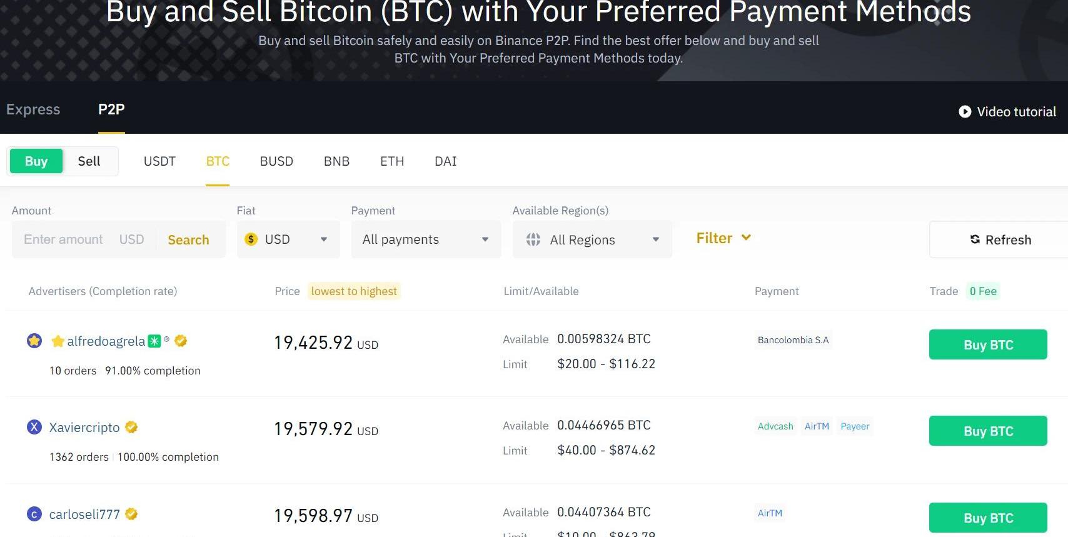Select the USDT coin tab
Image resolution: width=1068 pixels, height=537 pixels.
click(159, 161)
